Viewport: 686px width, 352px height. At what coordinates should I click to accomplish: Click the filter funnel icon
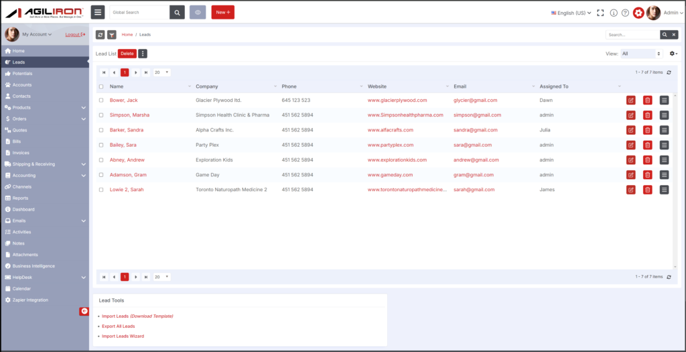click(x=112, y=35)
